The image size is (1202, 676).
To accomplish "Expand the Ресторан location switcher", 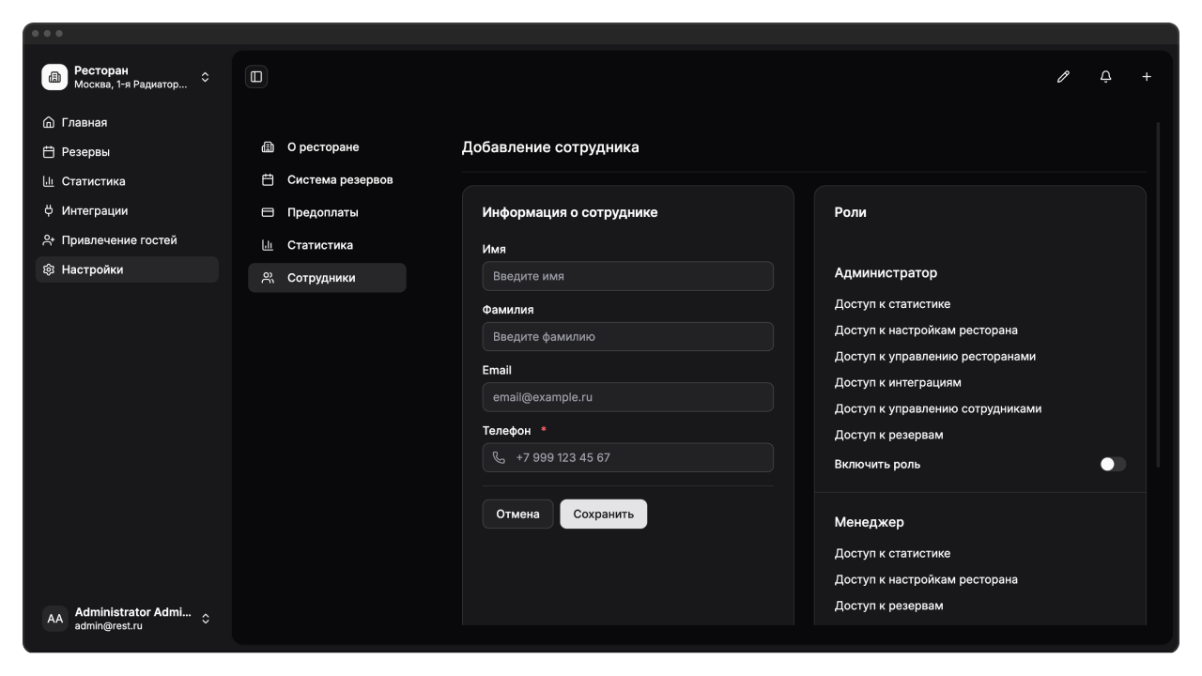I will coord(206,77).
